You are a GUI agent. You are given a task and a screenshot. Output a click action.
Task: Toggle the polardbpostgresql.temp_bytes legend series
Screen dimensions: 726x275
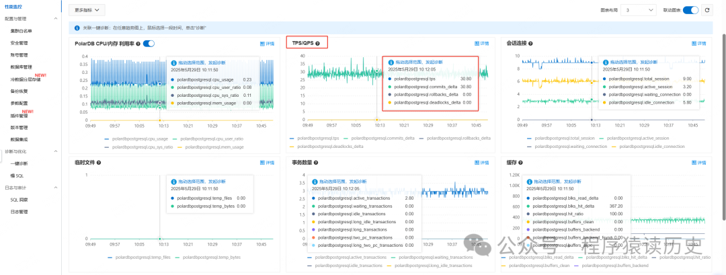tap(207, 257)
